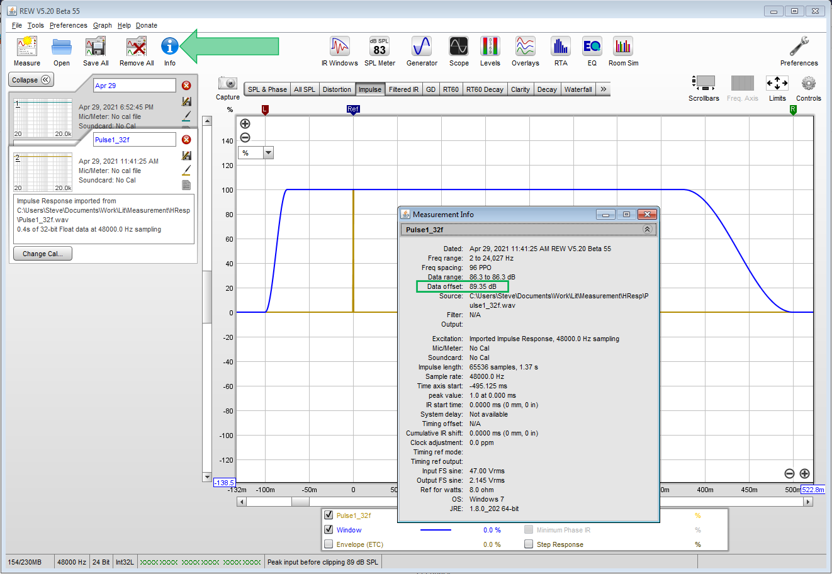This screenshot has width=832, height=574.
Task: Remove the Apr 29 measurement
Action: pyautogui.click(x=186, y=86)
